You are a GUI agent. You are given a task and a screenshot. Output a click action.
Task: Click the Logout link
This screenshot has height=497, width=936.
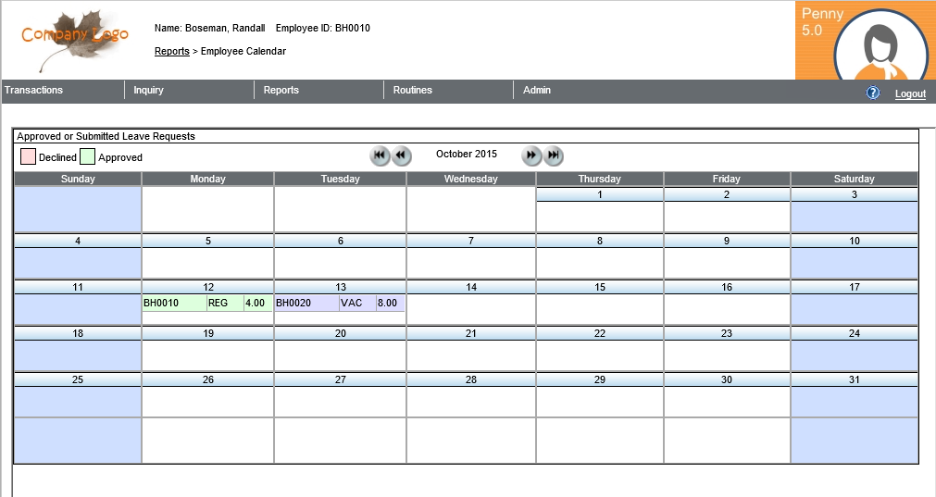click(x=910, y=94)
